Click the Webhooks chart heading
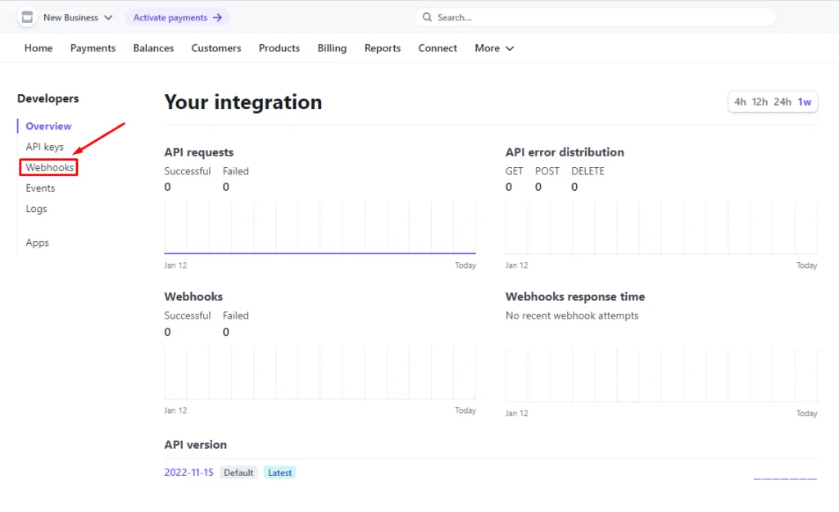This screenshot has width=839, height=512. (193, 297)
